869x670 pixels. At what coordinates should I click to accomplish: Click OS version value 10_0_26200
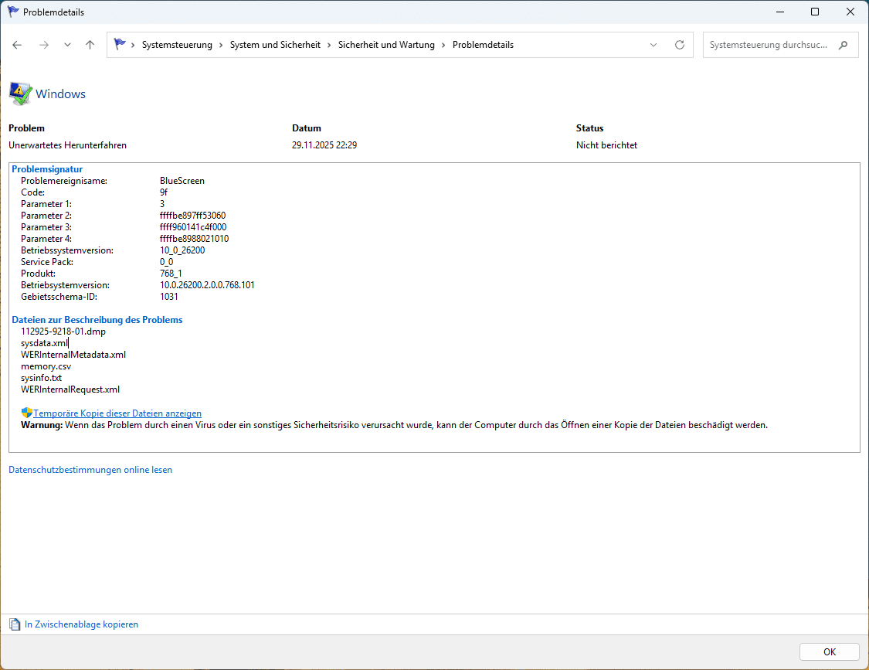[x=182, y=250]
